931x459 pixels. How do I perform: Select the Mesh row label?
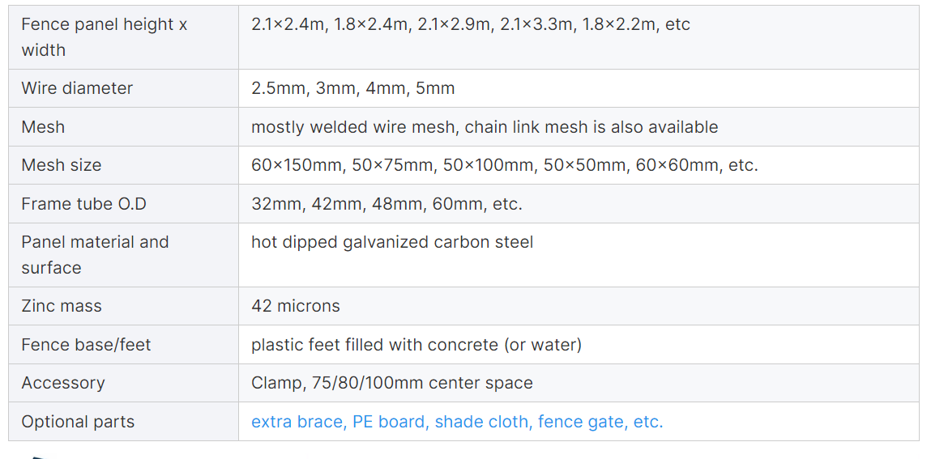(43, 127)
